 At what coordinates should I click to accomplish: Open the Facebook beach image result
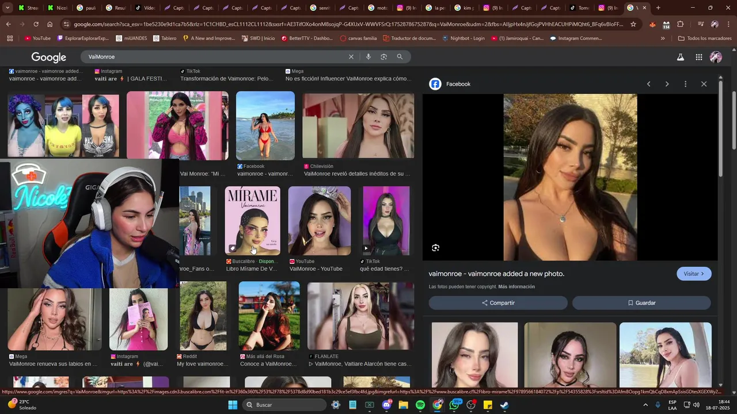click(x=265, y=125)
